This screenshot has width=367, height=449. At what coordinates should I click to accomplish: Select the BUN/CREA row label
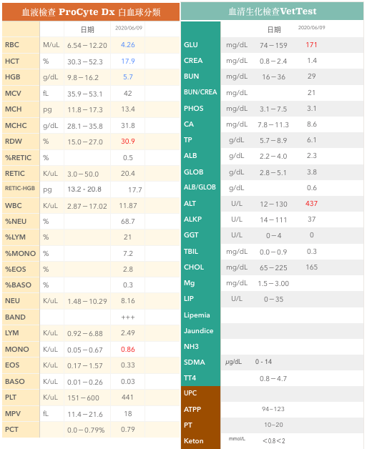click(200, 92)
